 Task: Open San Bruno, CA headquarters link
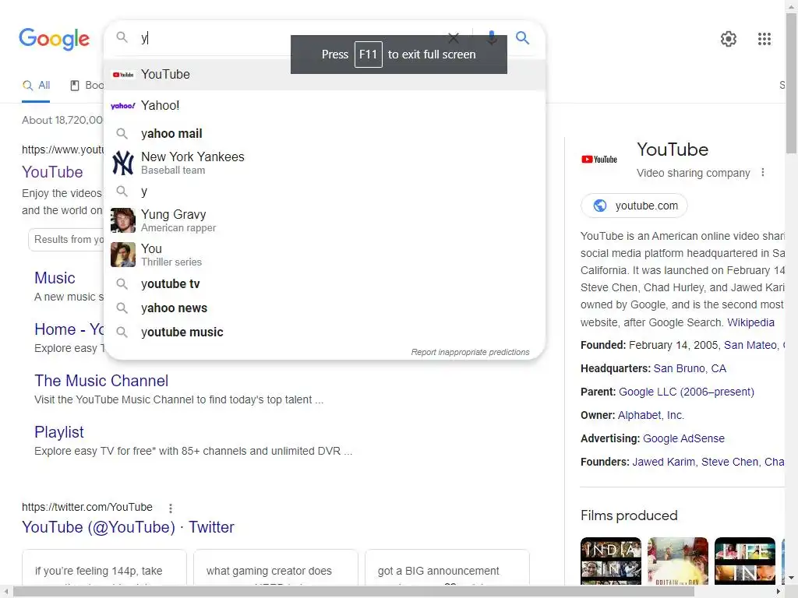coord(690,368)
